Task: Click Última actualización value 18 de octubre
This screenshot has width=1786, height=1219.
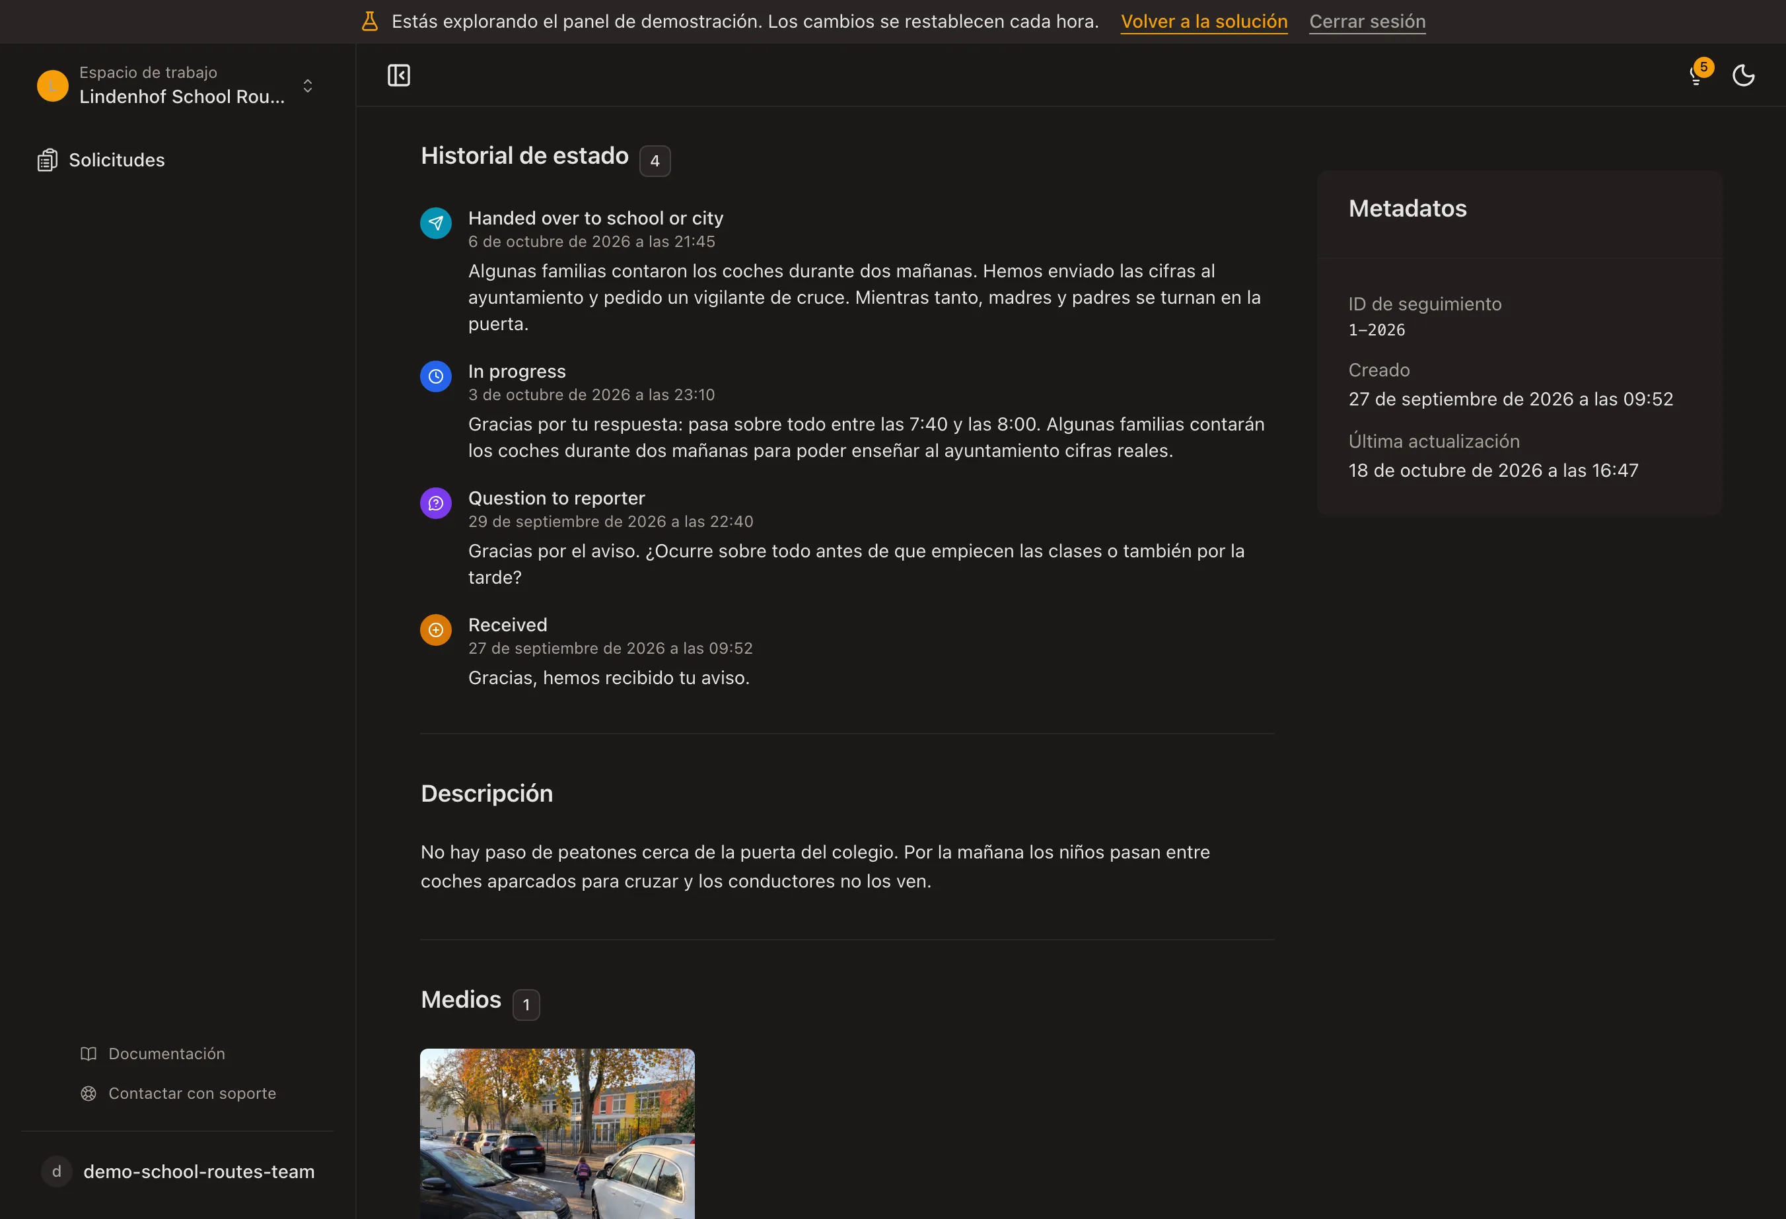Action: [1493, 471]
